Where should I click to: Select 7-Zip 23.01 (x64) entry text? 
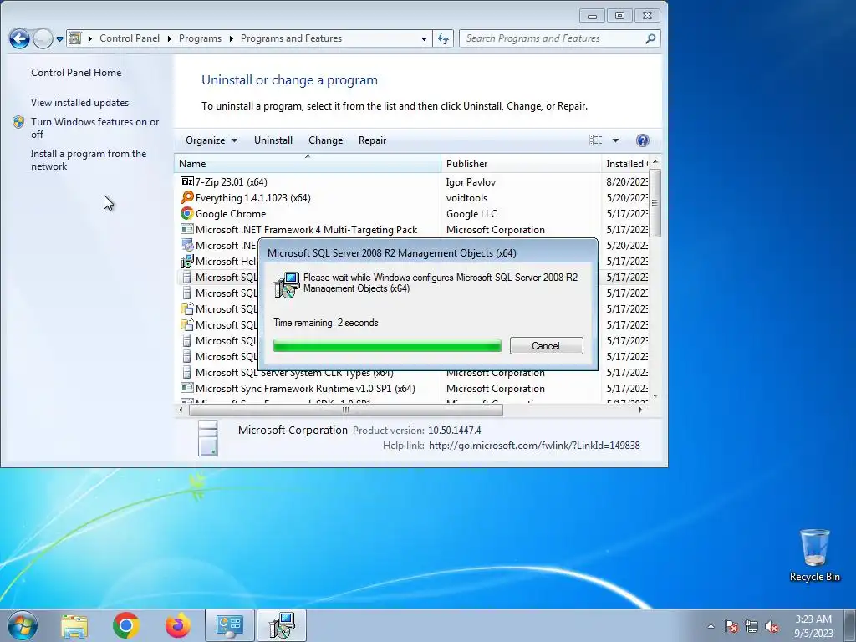coord(232,181)
